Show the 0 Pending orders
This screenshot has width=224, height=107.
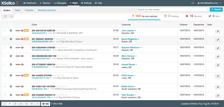[x=171, y=16]
